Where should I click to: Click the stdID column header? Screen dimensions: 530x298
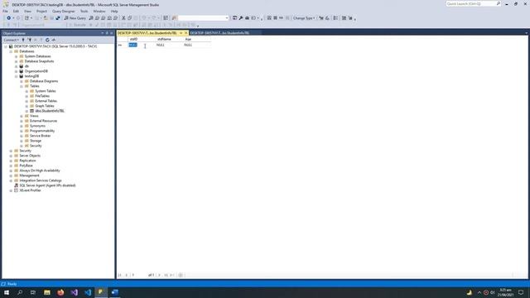pyautogui.click(x=142, y=39)
